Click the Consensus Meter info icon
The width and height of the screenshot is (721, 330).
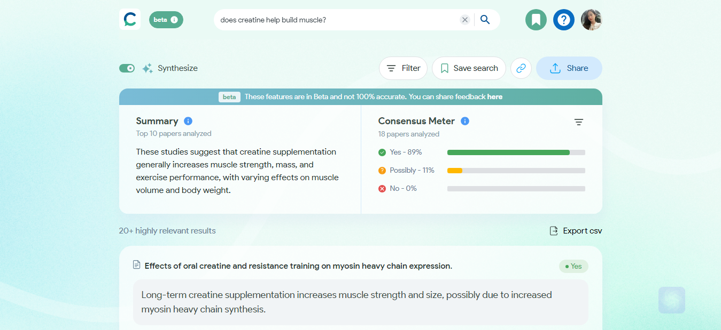465,121
